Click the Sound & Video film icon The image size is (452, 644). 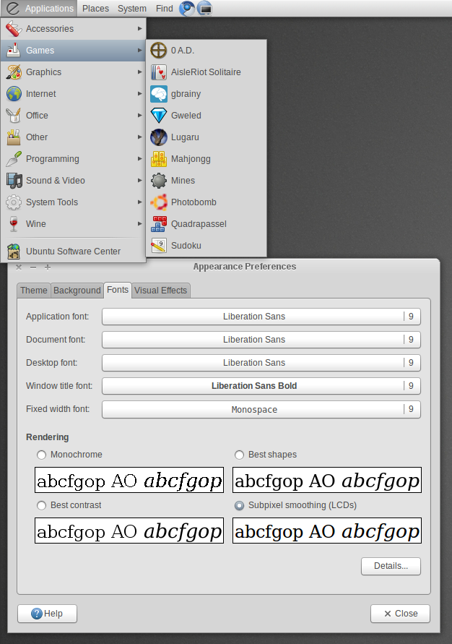pos(14,181)
